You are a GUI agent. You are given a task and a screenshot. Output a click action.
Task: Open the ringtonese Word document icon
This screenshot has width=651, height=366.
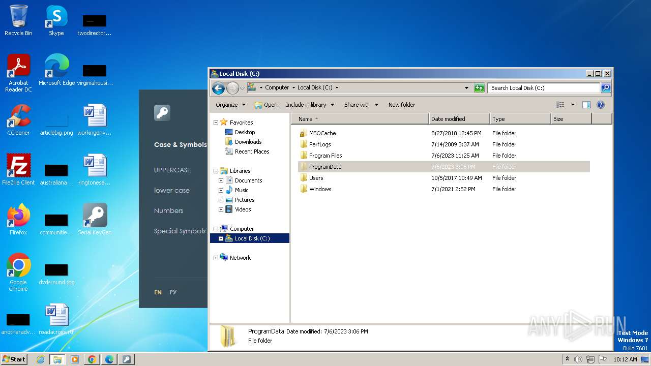pos(95,170)
